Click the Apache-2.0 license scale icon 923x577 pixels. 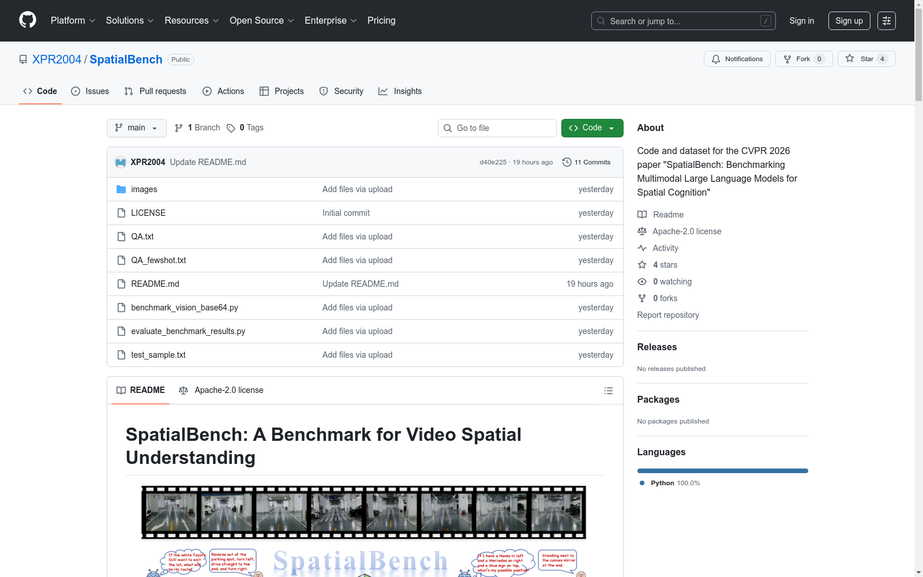(183, 390)
